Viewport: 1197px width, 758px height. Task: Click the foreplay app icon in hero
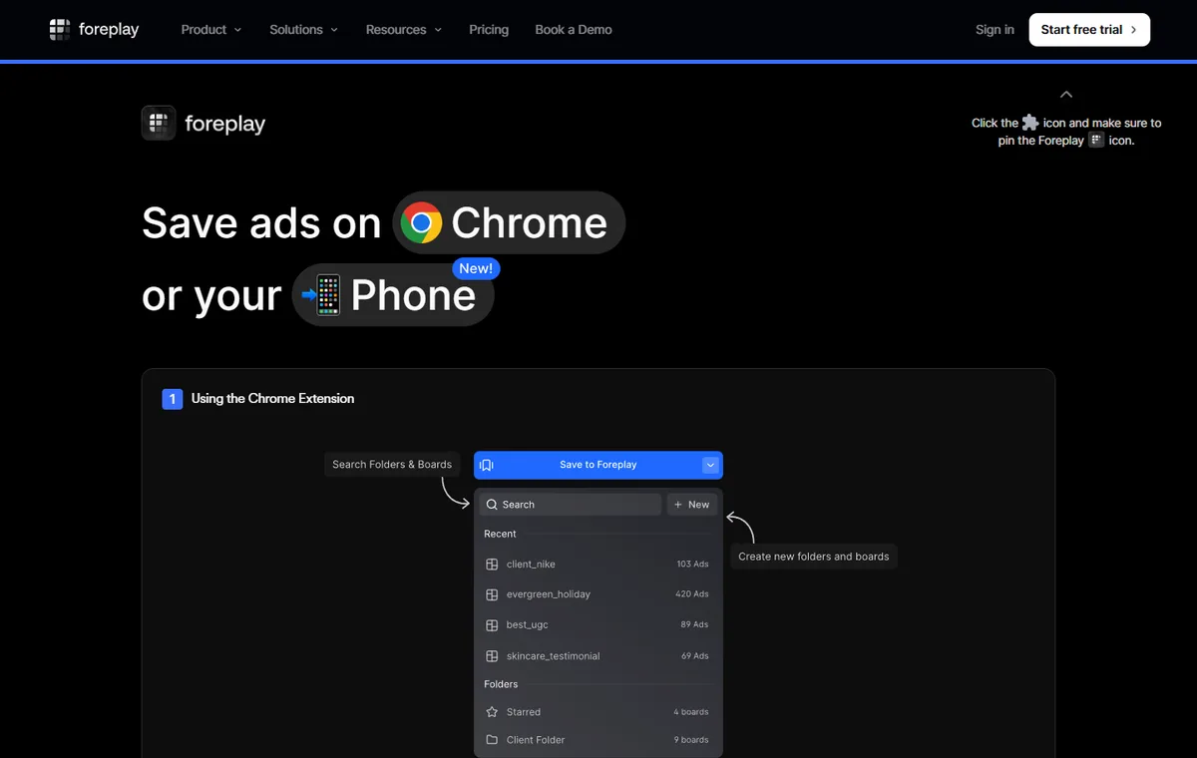159,123
